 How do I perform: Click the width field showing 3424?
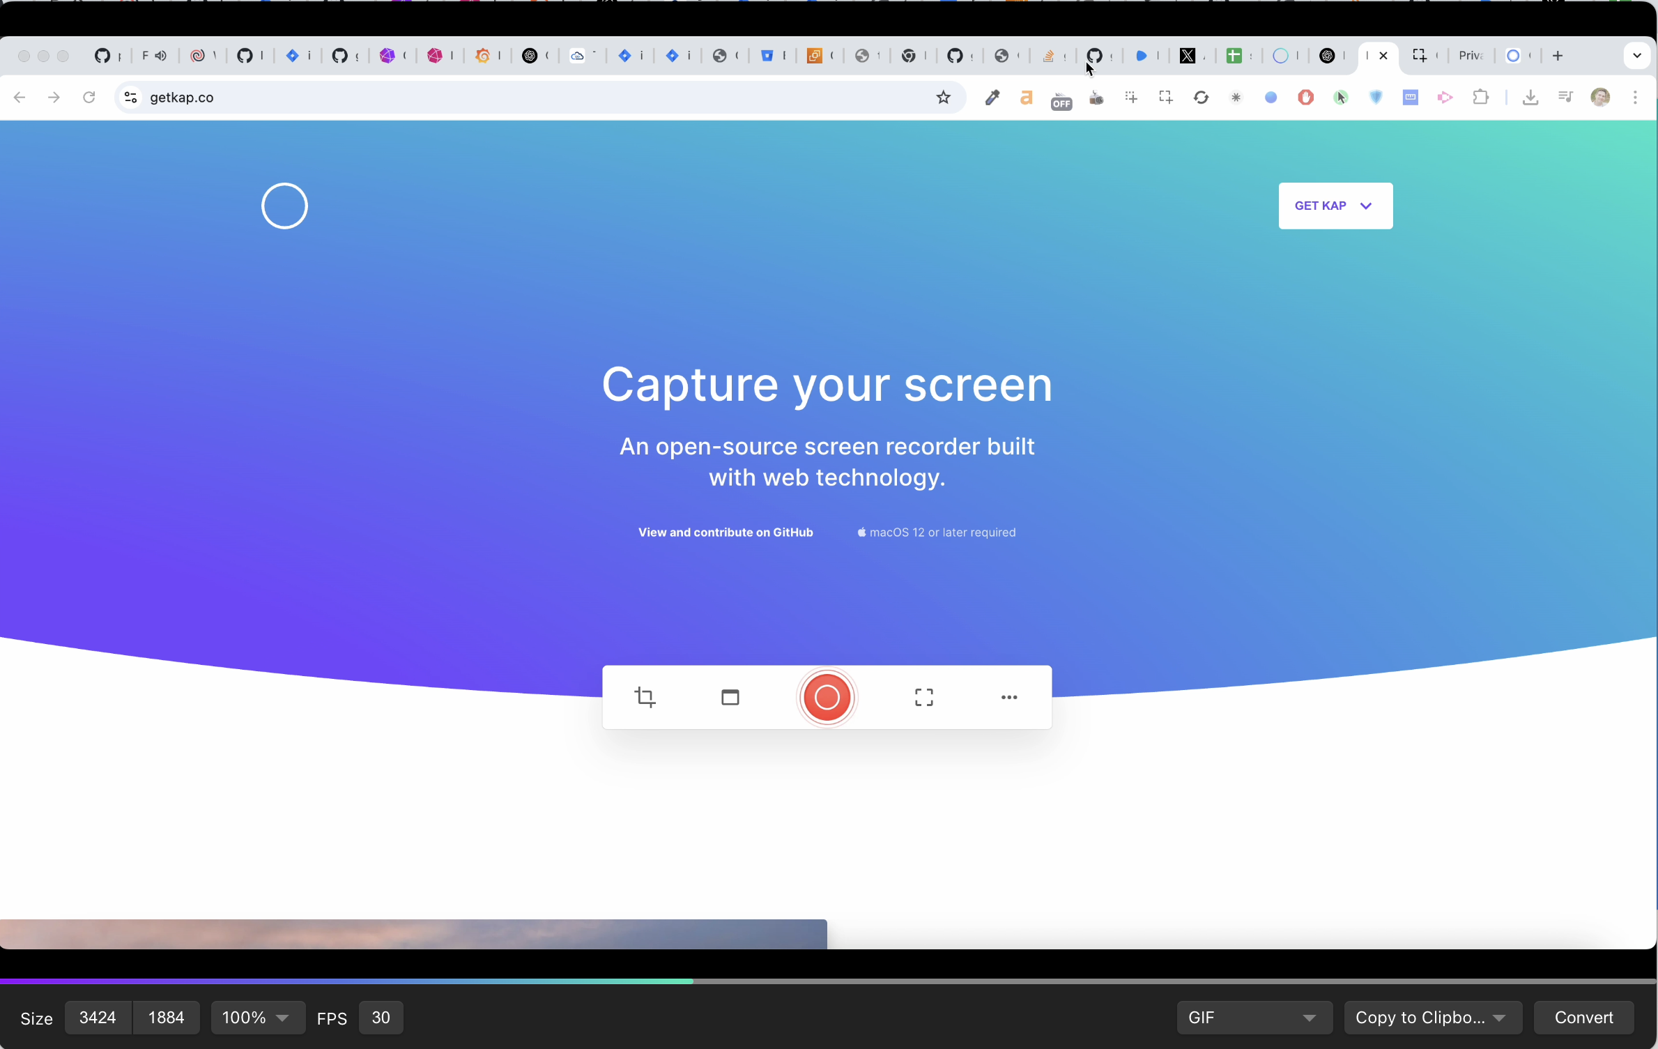click(98, 1018)
